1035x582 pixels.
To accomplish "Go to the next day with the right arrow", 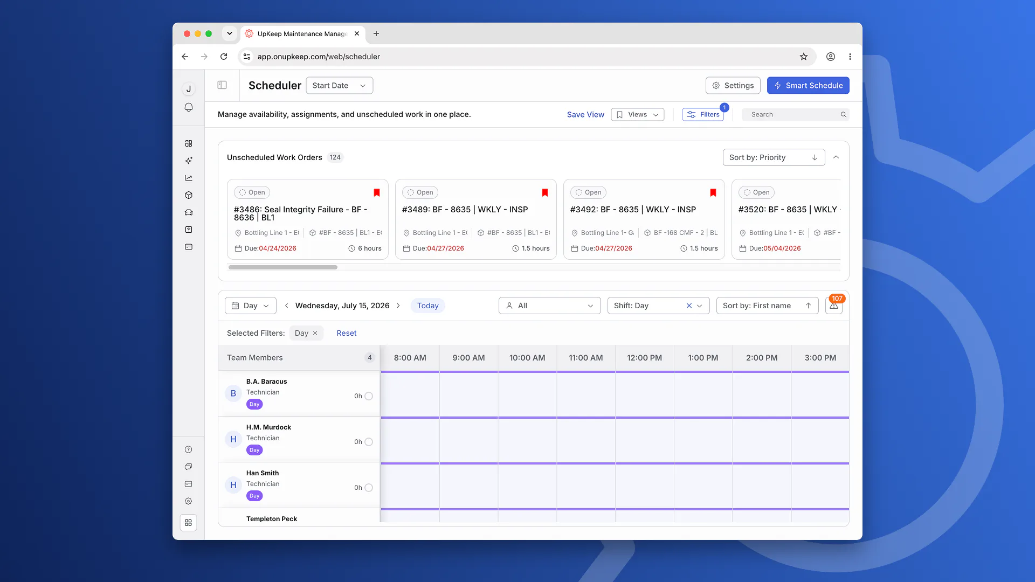I will click(398, 306).
